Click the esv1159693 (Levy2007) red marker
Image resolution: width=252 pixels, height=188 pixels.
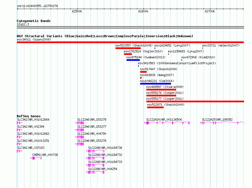[168, 54]
